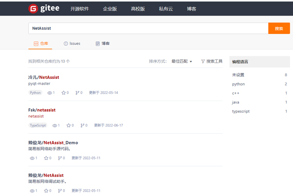Open the 博客 item in top navigation
The height and width of the screenshot is (194, 293).
click(191, 9)
